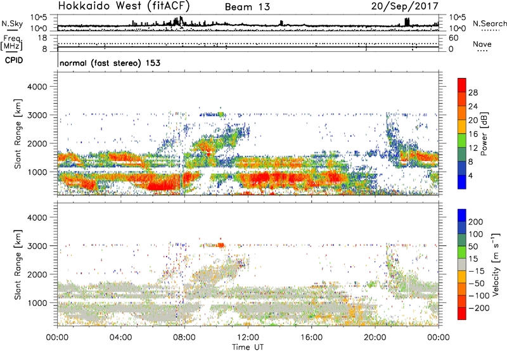Screen dimensions: 507x351
Task: Select the 'Beam 13' label in the header
Action: tap(247, 7)
